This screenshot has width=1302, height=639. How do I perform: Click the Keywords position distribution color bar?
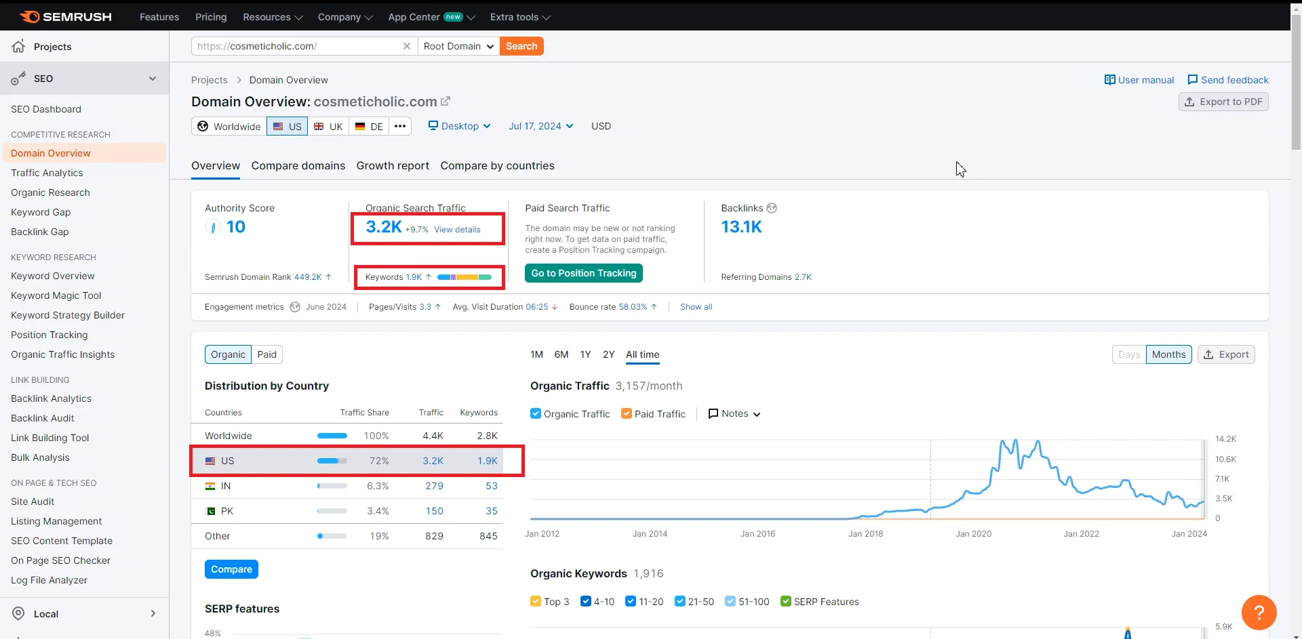(465, 277)
